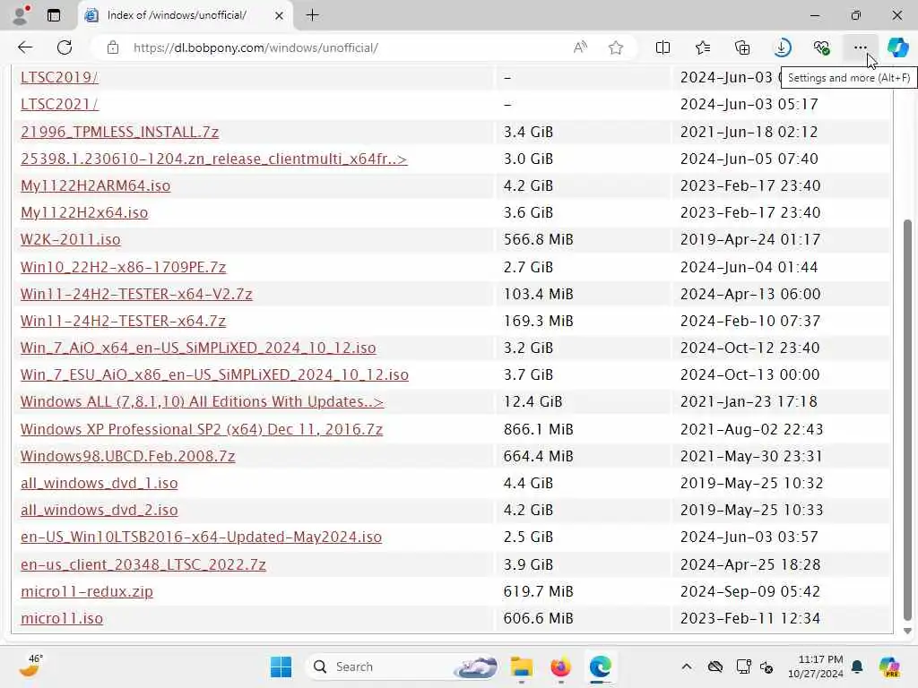The height and width of the screenshot is (688, 918).
Task: Download en-US_Win10LTSB2016-x64-Updated-May2024.iso
Action: 201,537
